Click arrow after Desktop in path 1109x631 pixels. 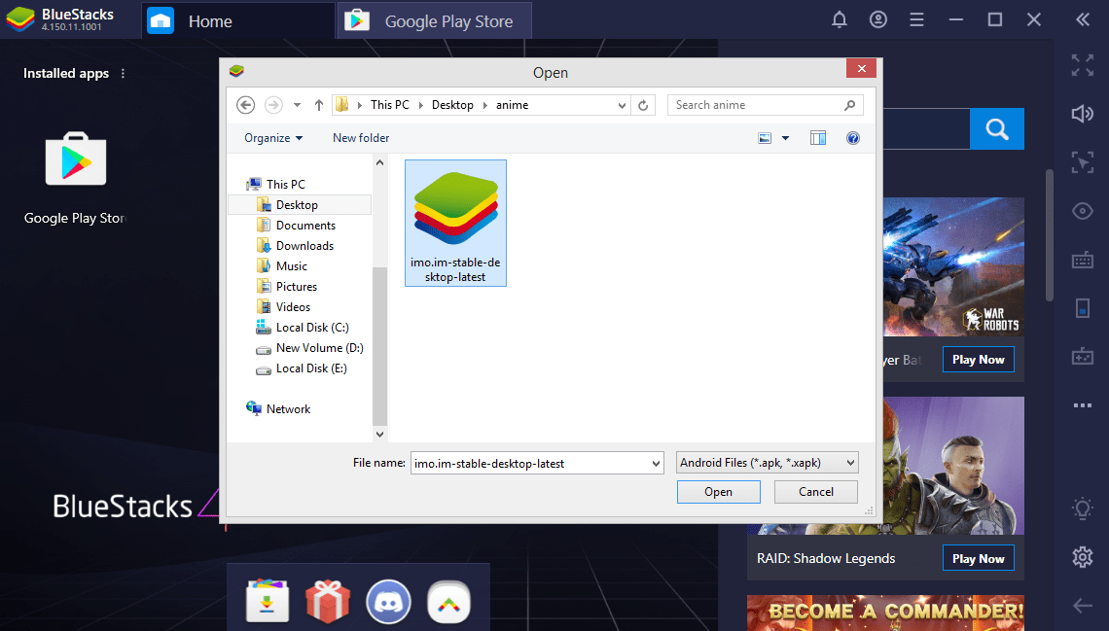tap(485, 105)
